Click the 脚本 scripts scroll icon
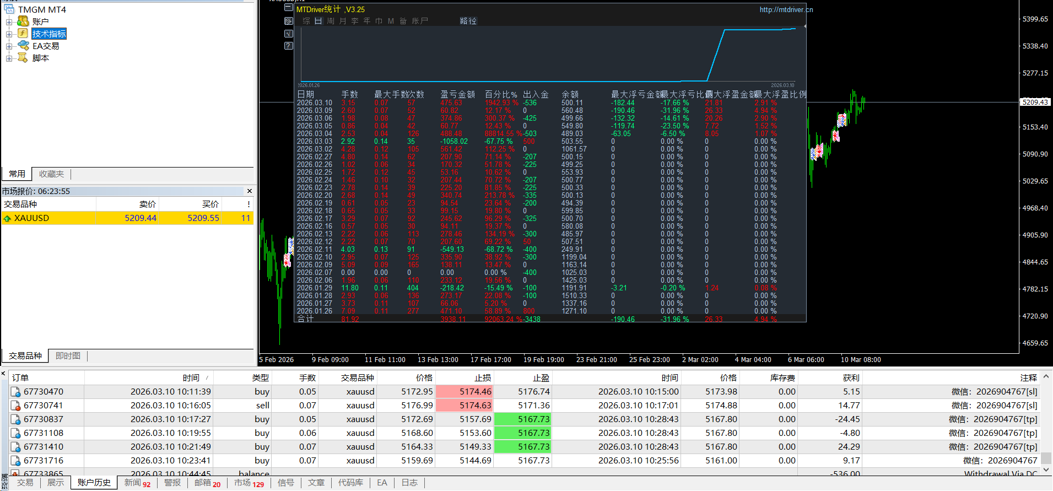1053x491 pixels. tap(23, 58)
